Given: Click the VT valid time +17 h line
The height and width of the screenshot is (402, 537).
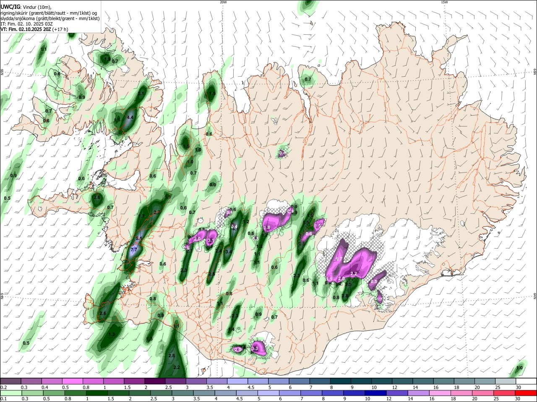Looking at the screenshot, I should [34, 29].
